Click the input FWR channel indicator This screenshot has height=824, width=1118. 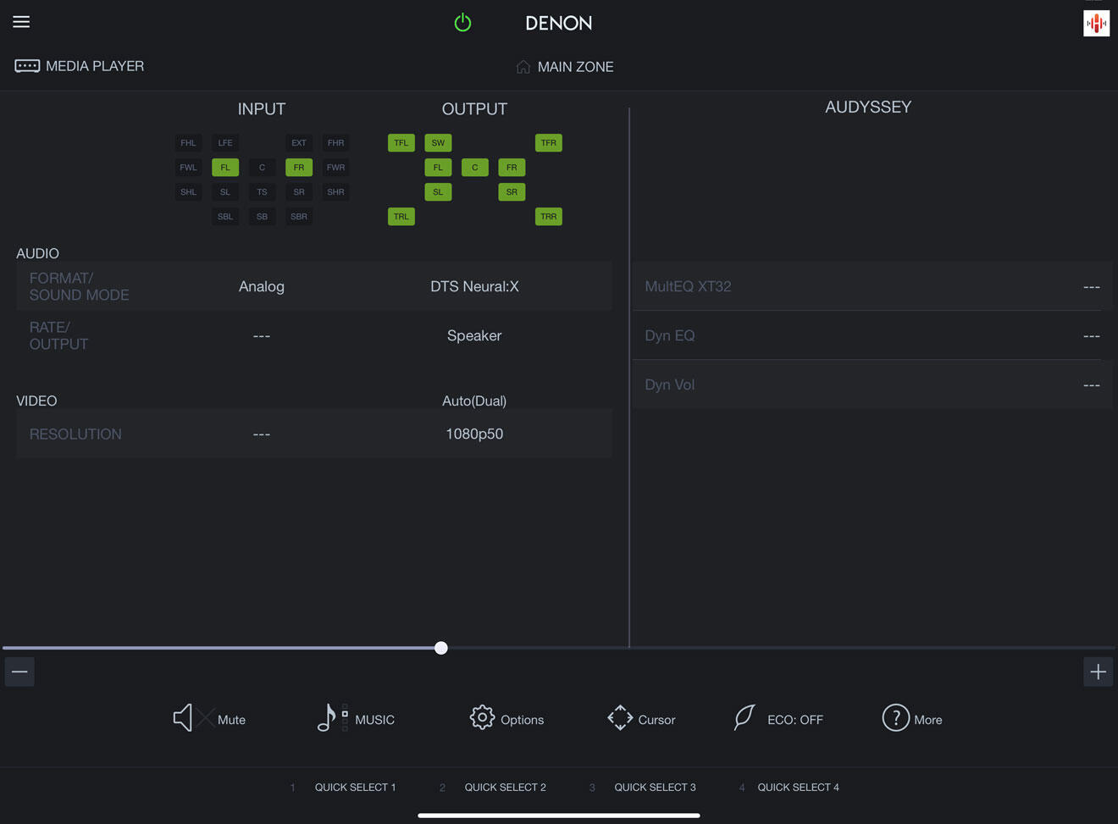(x=336, y=168)
